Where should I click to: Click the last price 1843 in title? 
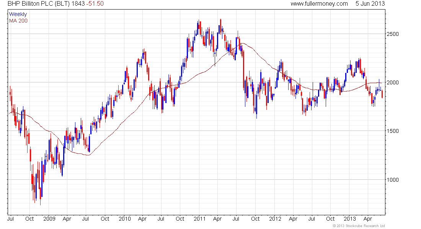(78, 4)
